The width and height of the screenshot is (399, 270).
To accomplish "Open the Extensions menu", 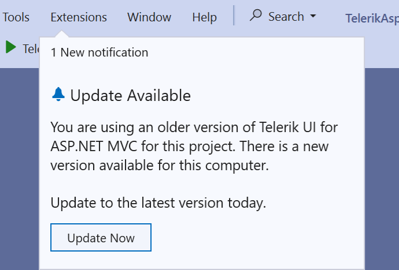I will 79,17.
